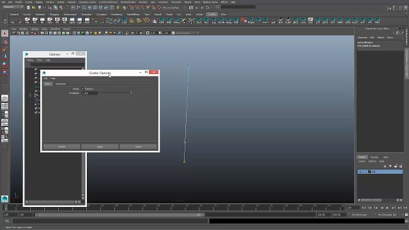Open the viewport Panels menu
The width and height of the screenshot is (409, 230).
66,29
